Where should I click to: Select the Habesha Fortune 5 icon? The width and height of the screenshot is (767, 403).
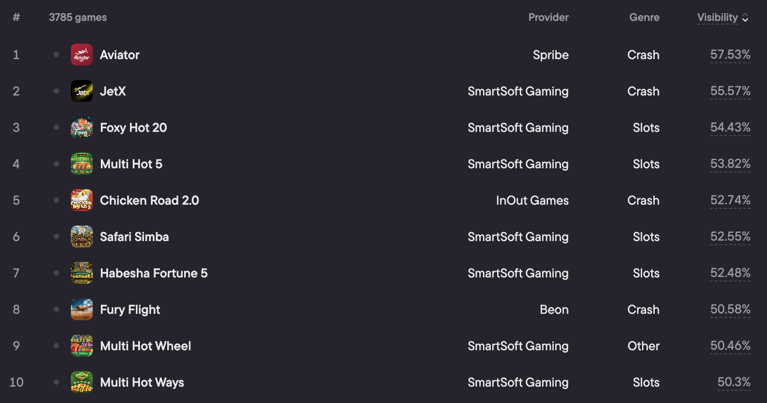point(82,273)
